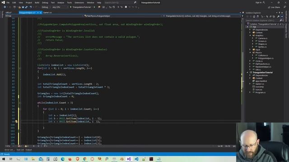The image size is (289, 162).
Task: Select Icon.bmp in Solution Explorer
Action: [259, 87]
